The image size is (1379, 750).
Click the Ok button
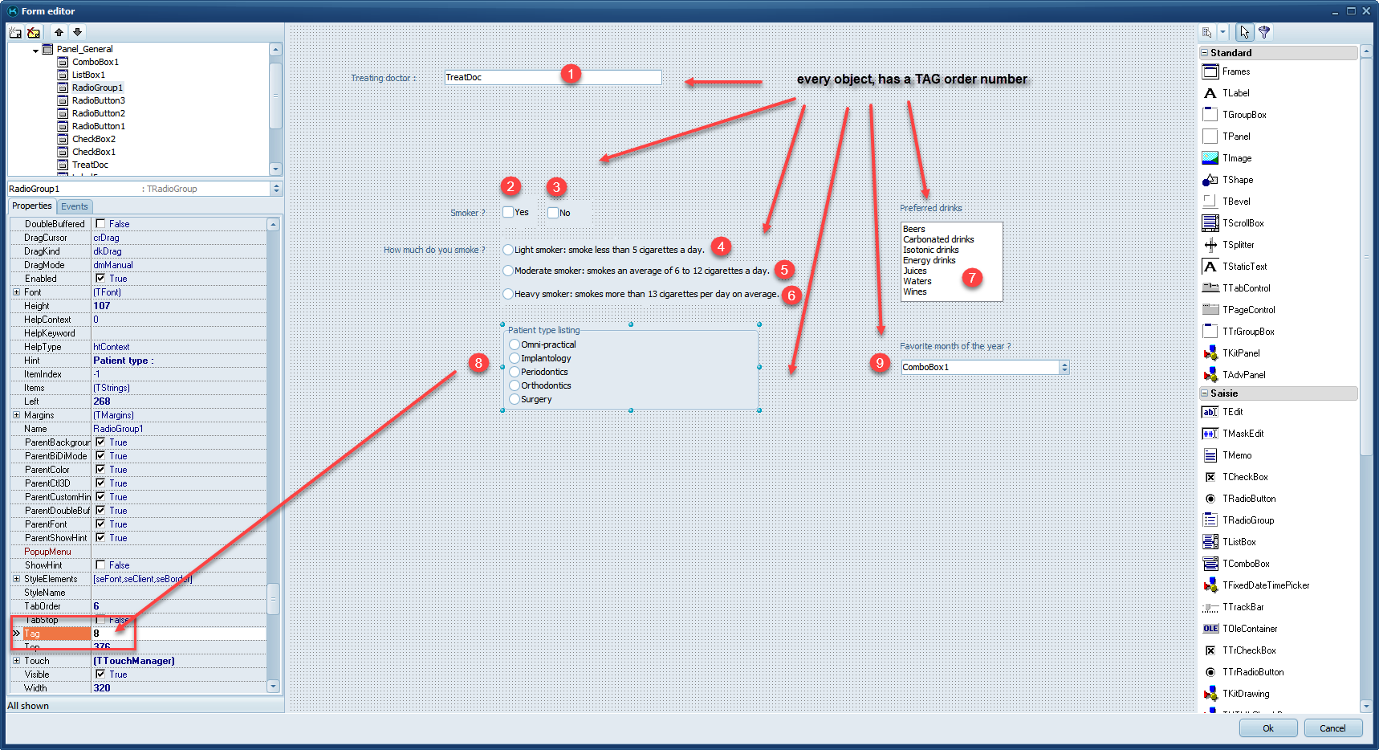(x=1267, y=728)
